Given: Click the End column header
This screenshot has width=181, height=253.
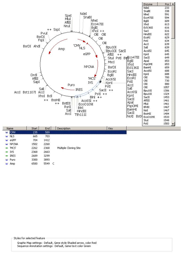Looking at the screenshot, I should click(x=47, y=128).
